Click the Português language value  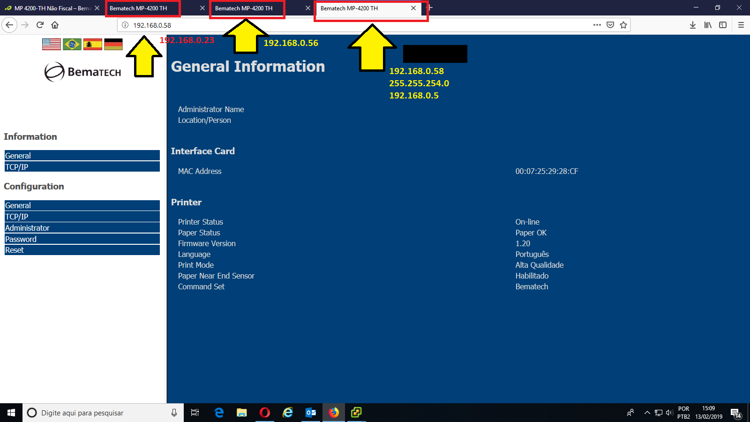532,254
